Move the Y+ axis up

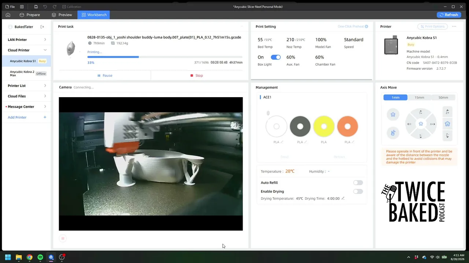coord(421,112)
